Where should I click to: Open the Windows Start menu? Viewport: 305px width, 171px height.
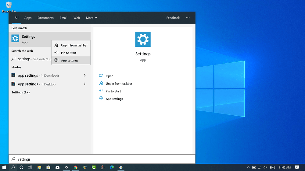pos(4,167)
